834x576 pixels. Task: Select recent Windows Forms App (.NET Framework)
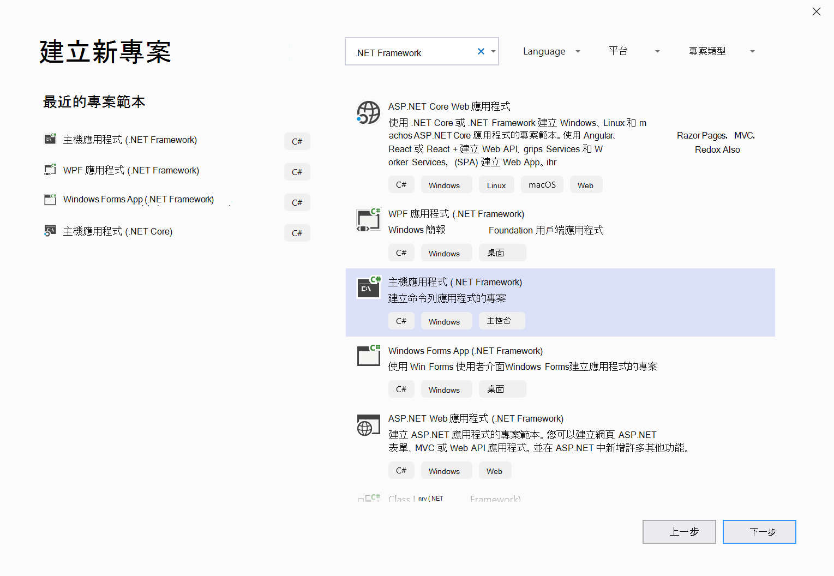coord(139,200)
